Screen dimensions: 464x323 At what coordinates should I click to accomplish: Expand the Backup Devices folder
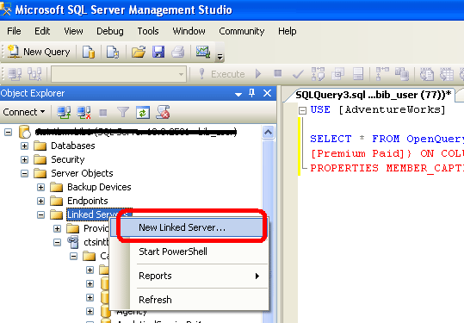40,188
